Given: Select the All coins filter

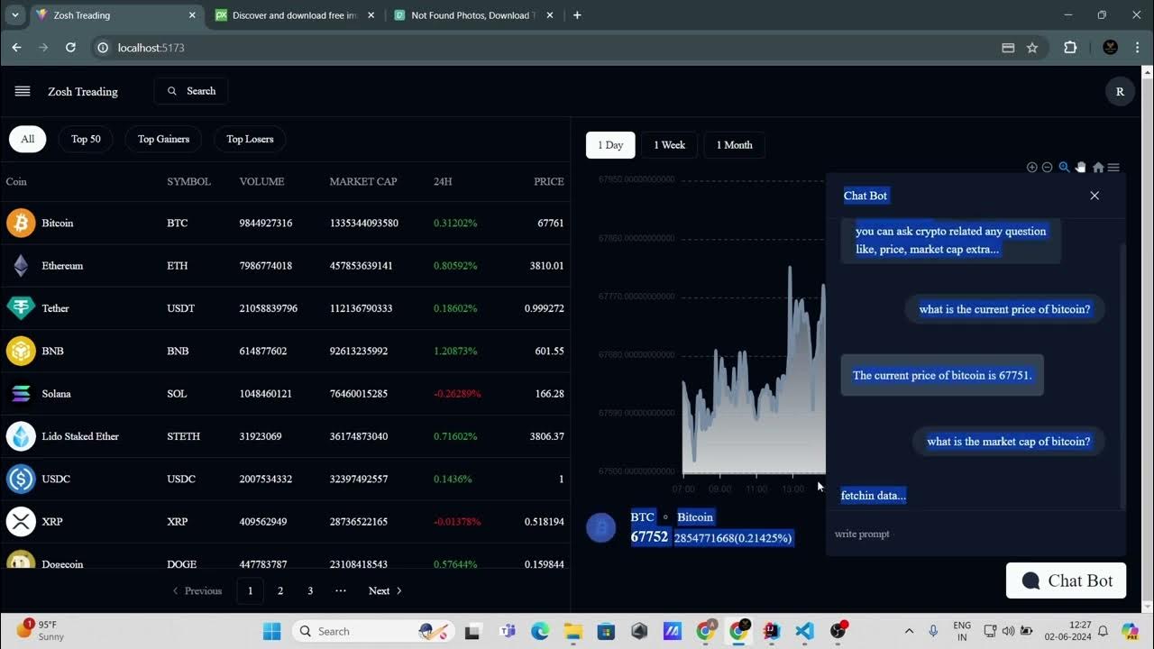Looking at the screenshot, I should [x=27, y=139].
